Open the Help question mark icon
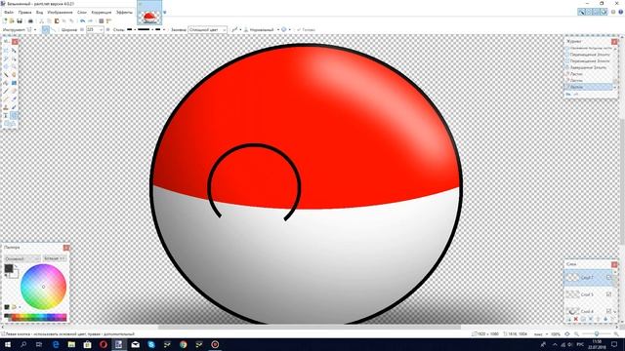This screenshot has width=625, height=351. 621,12
